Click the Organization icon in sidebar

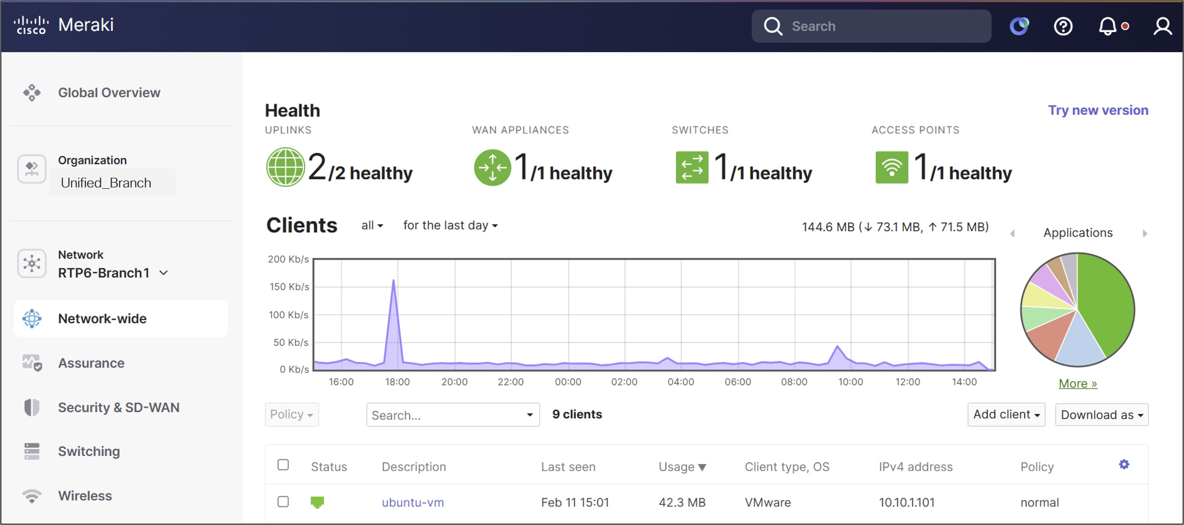pyautogui.click(x=32, y=168)
